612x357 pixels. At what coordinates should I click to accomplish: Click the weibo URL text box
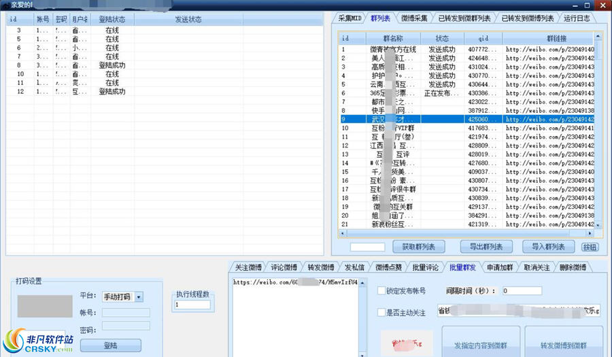point(296,316)
